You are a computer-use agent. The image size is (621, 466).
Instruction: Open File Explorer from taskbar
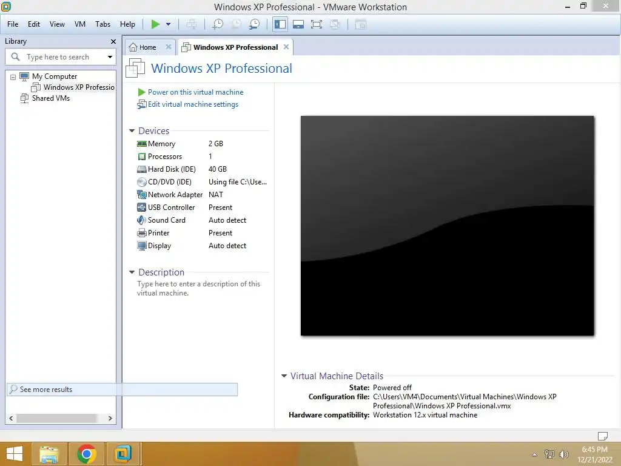pos(49,454)
